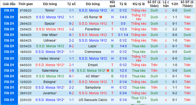This screenshot has width=196, height=105.
Task: Click score 0-2 in Juventus row
Action: tap(71, 93)
